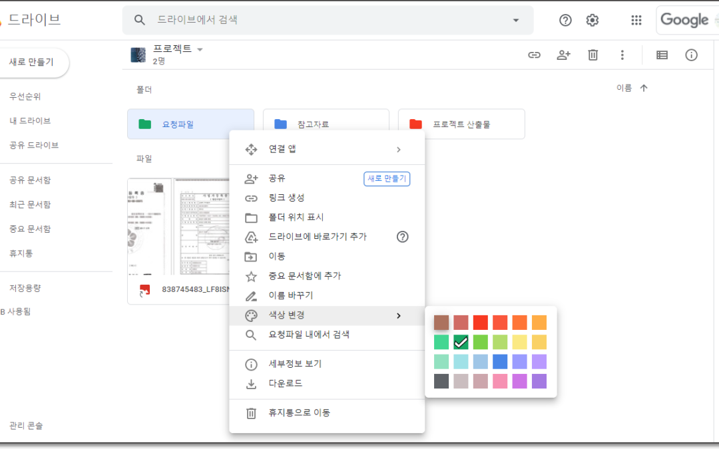Open the help question mark icon in header
The height and width of the screenshot is (449, 719).
click(x=565, y=20)
